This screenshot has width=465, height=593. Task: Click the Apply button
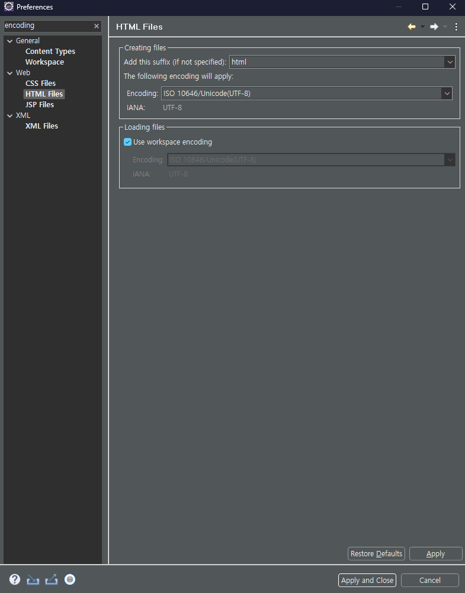[435, 554]
